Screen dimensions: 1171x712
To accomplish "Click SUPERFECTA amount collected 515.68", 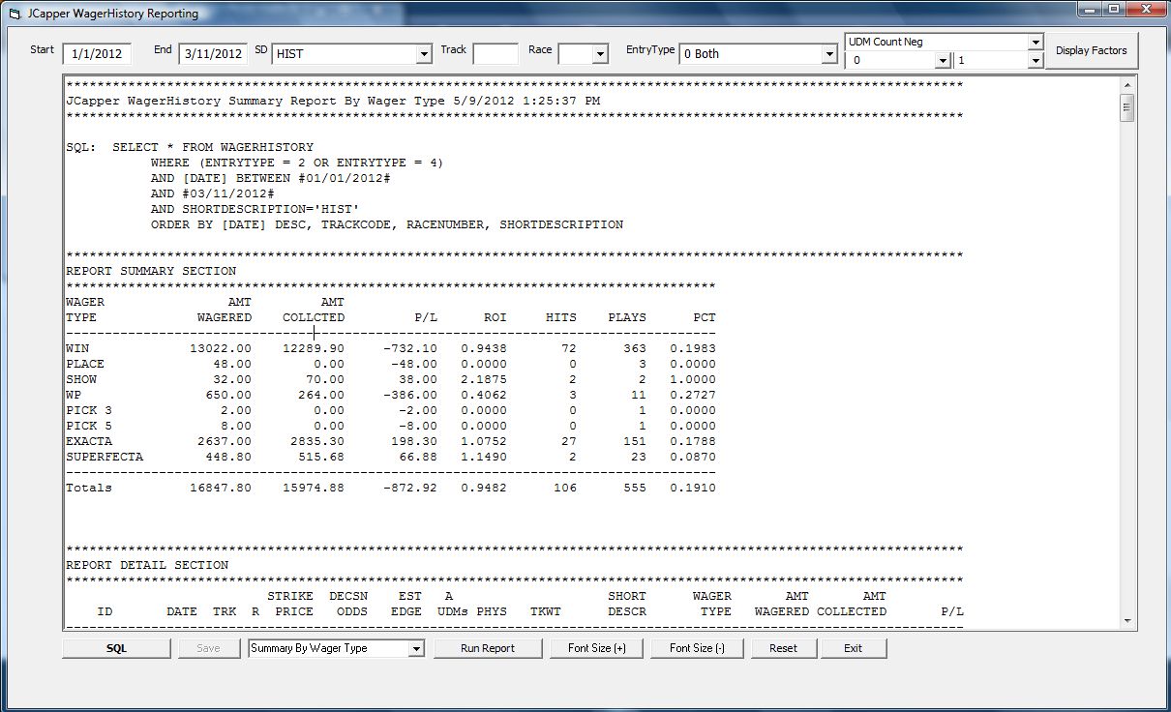I will [321, 457].
